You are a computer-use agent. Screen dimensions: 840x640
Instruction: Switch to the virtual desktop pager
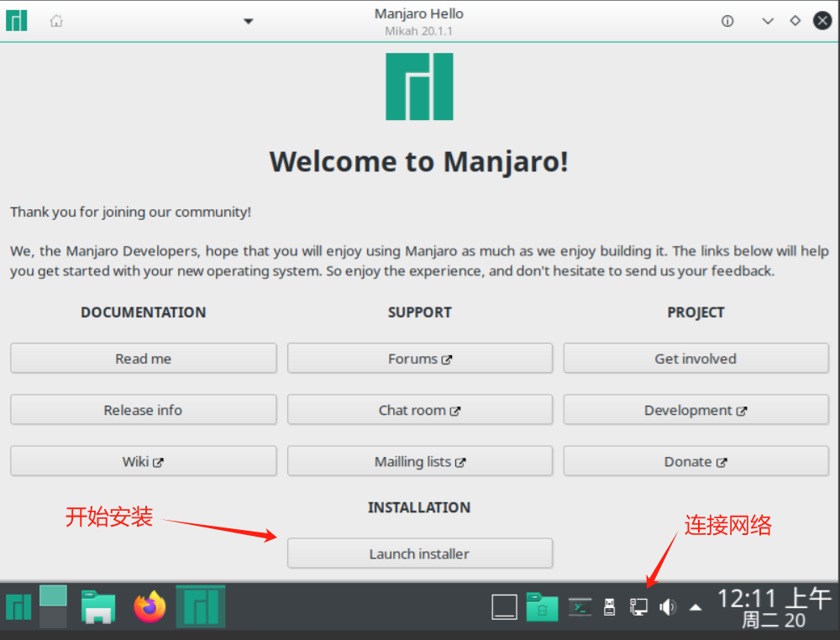coord(53,606)
